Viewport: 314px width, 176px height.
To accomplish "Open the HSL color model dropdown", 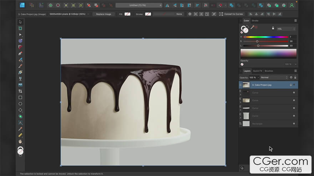I will tap(287, 29).
